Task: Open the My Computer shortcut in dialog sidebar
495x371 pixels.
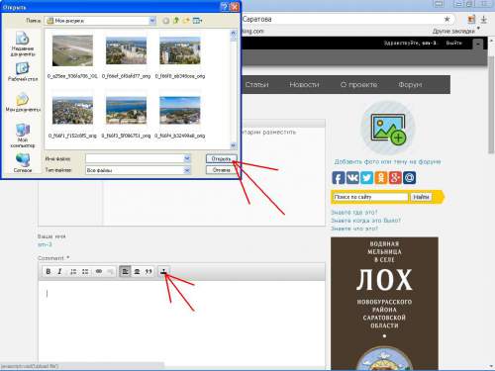Action: click(x=23, y=136)
